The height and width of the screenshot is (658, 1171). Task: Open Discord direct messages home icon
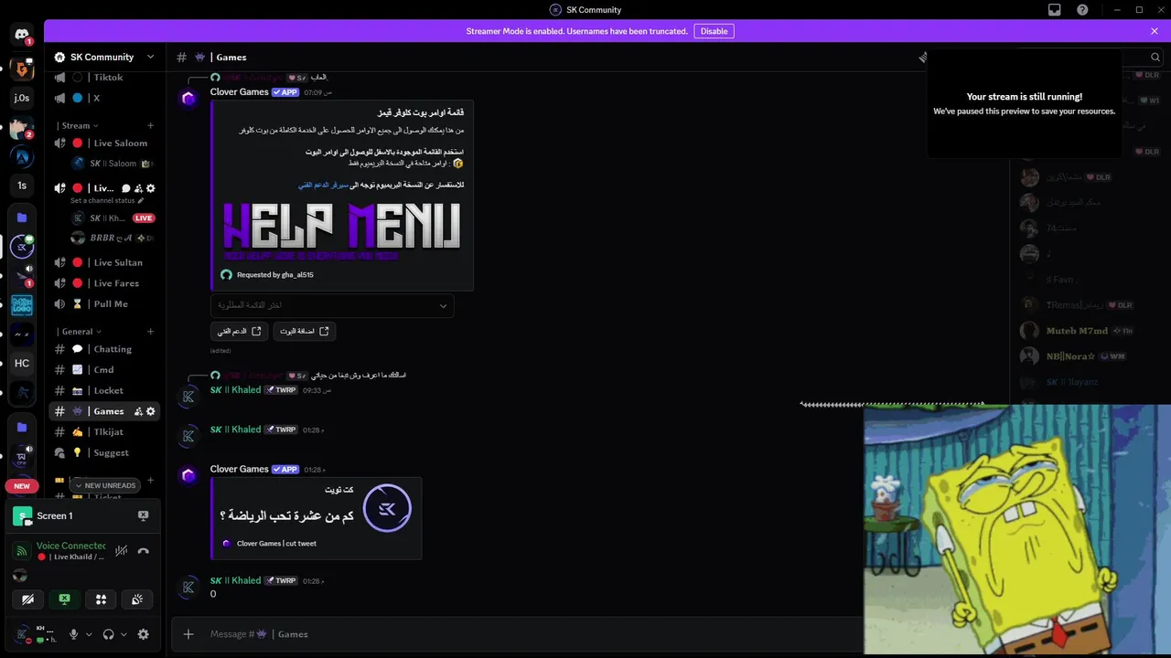(x=22, y=35)
